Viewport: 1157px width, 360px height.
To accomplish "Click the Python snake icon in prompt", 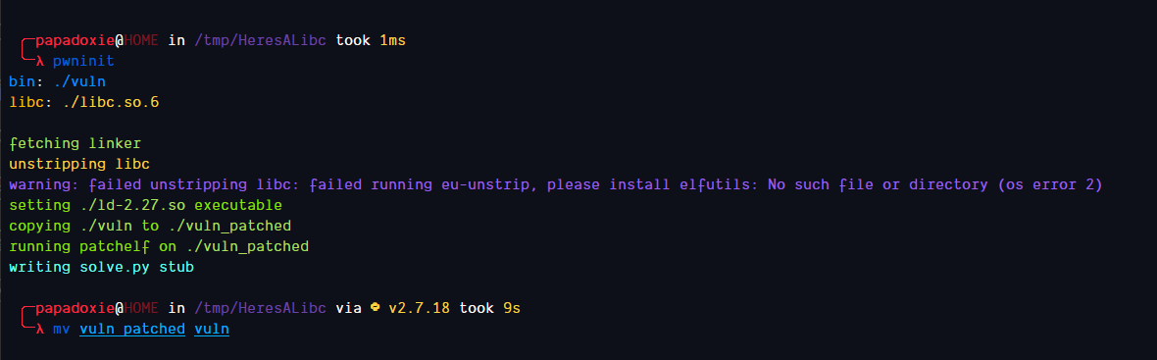I will pyautogui.click(x=375, y=308).
